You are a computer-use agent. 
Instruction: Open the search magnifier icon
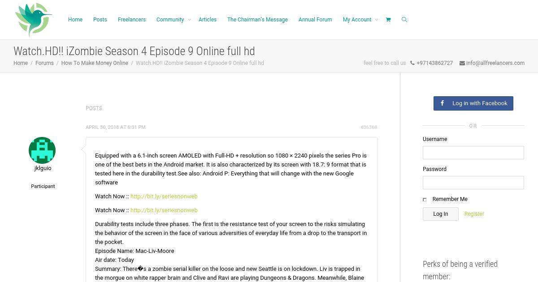(404, 20)
